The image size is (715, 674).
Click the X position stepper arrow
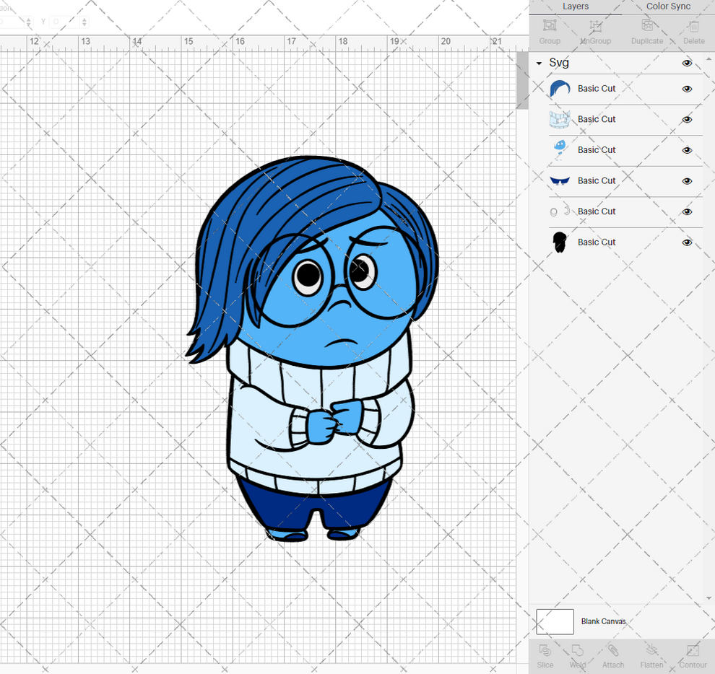[28, 22]
